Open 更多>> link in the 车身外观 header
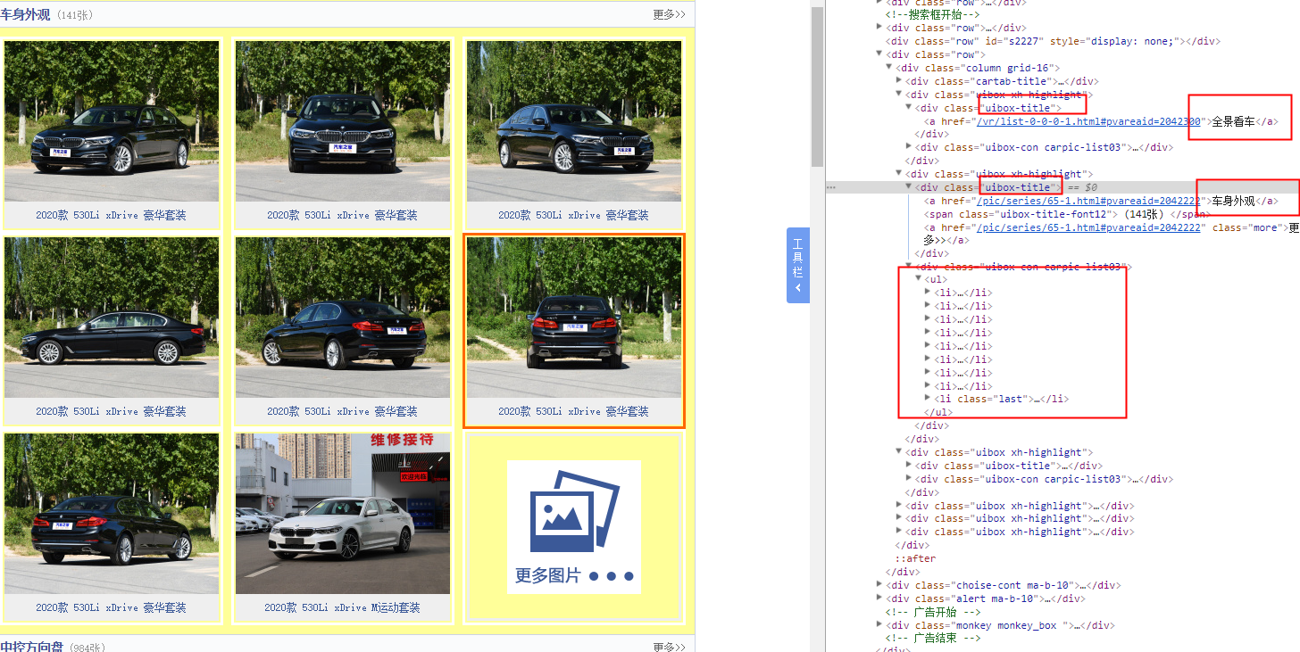The width and height of the screenshot is (1300, 652). 669,14
